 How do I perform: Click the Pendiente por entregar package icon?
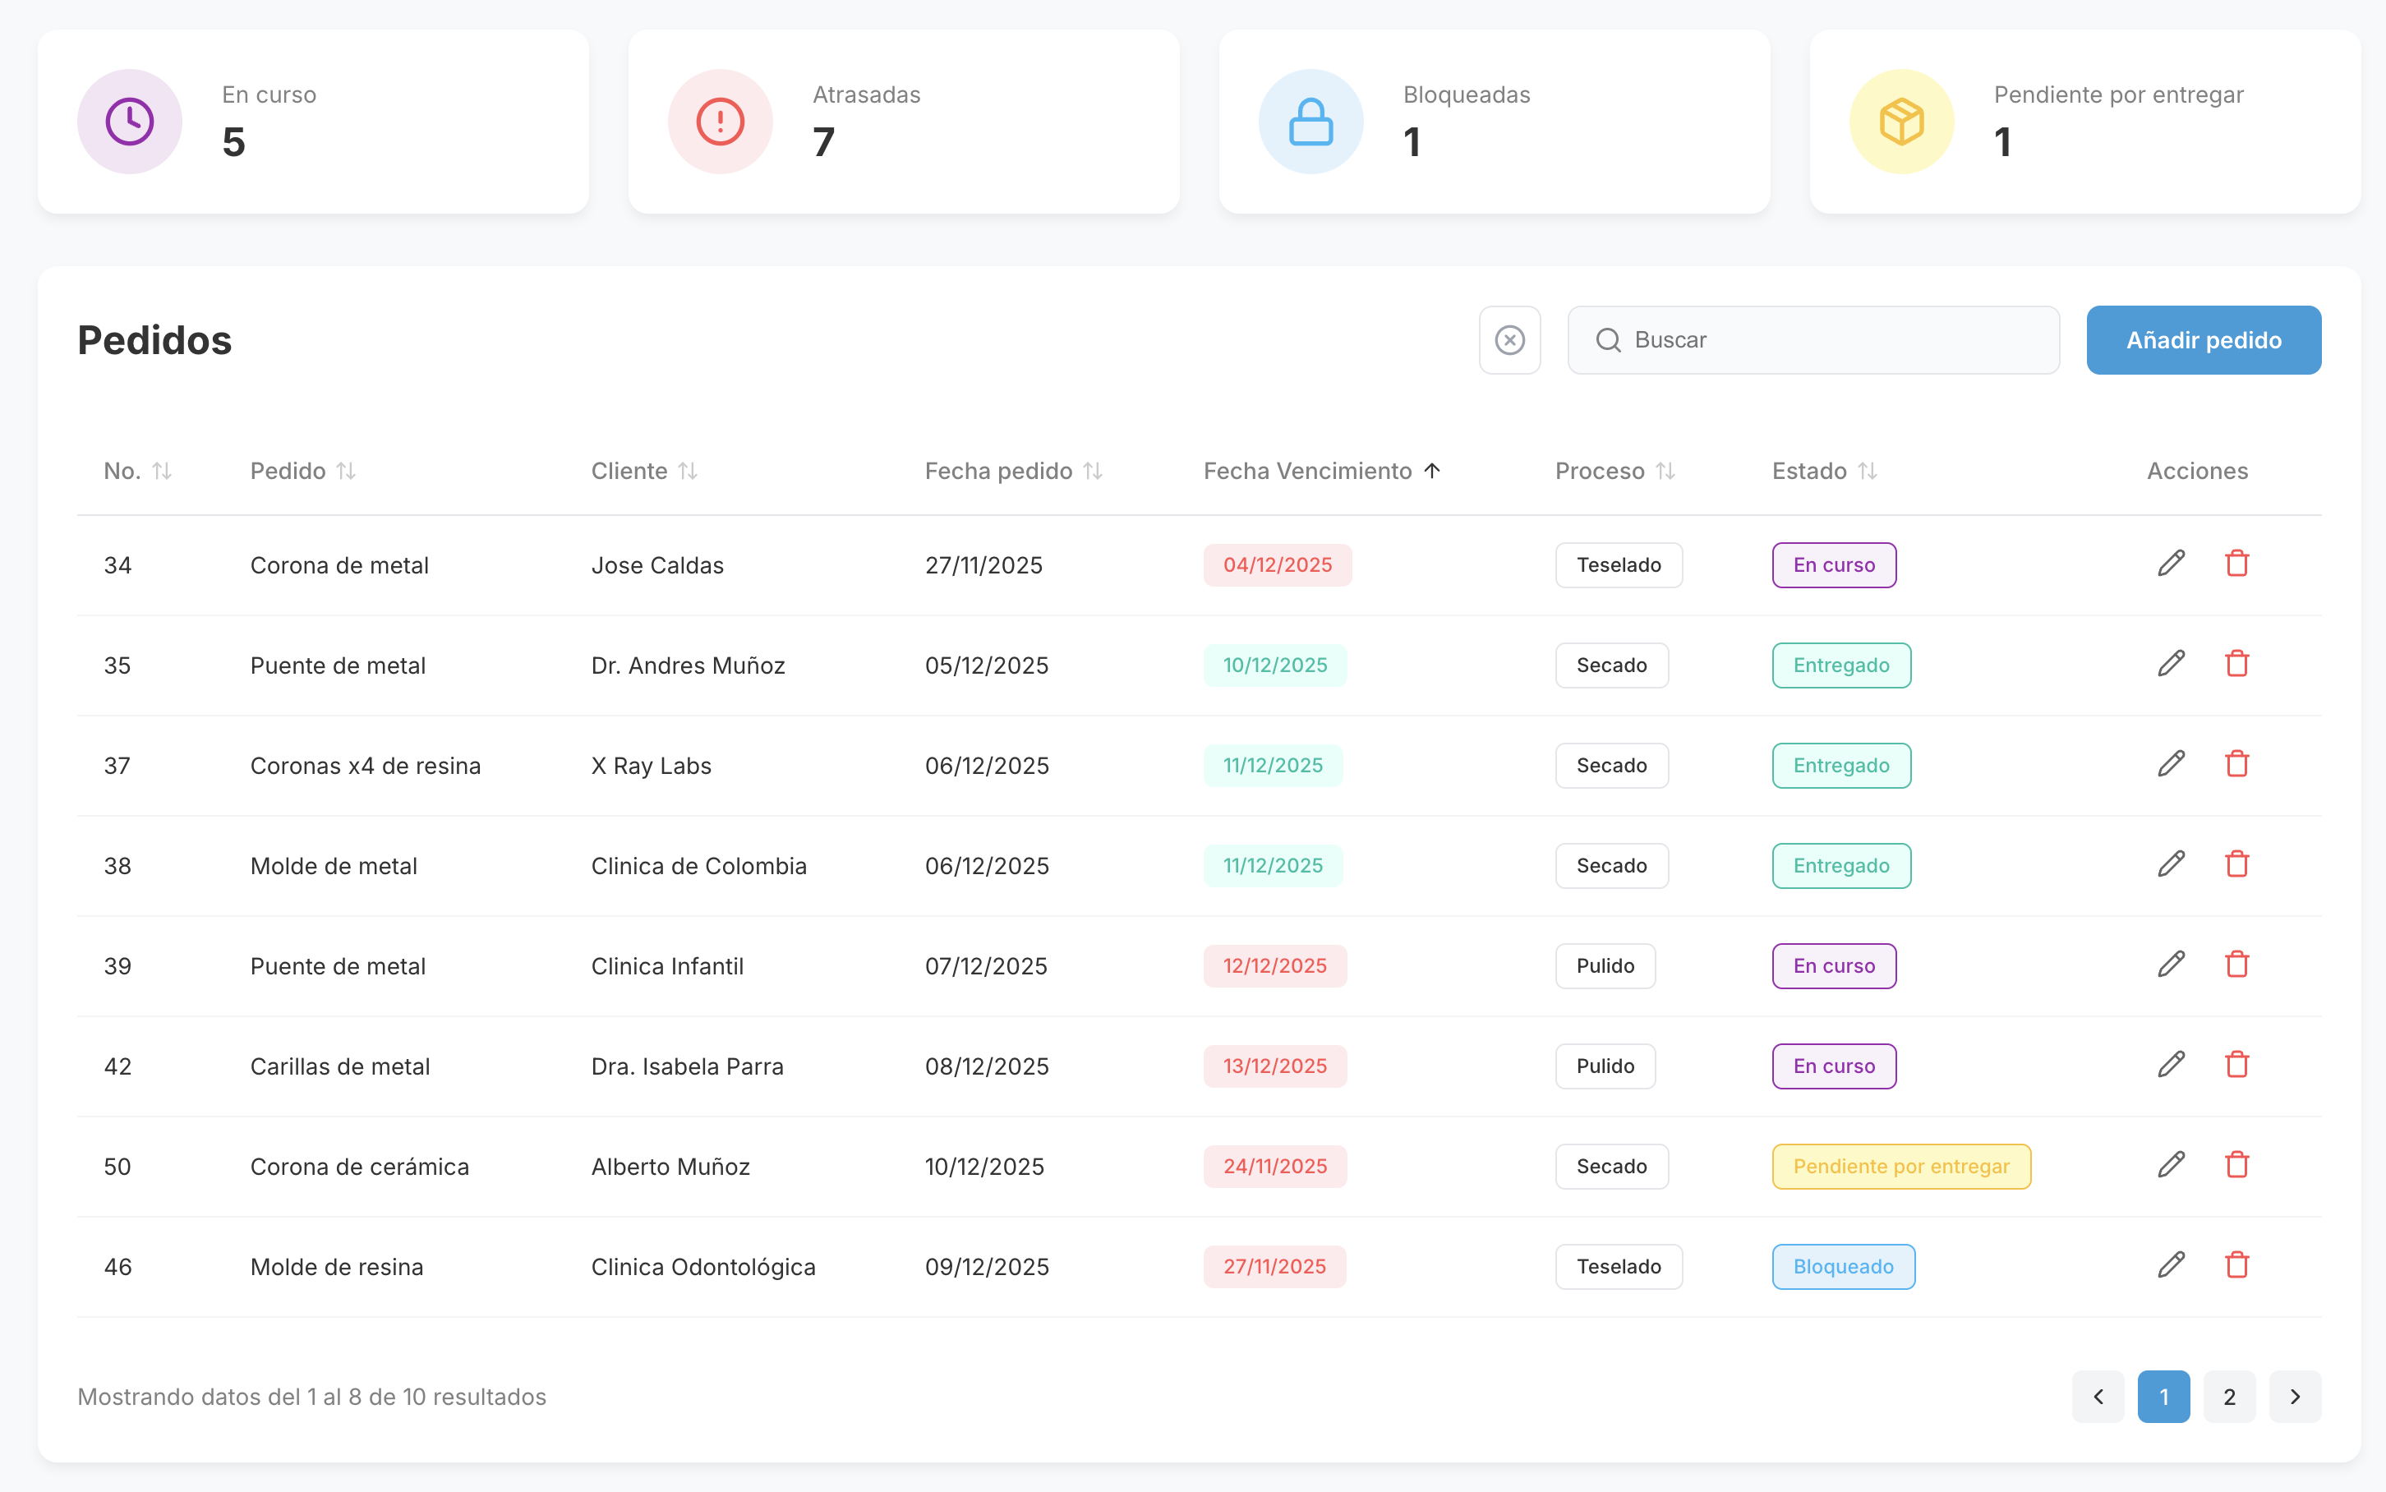pyautogui.click(x=1900, y=121)
